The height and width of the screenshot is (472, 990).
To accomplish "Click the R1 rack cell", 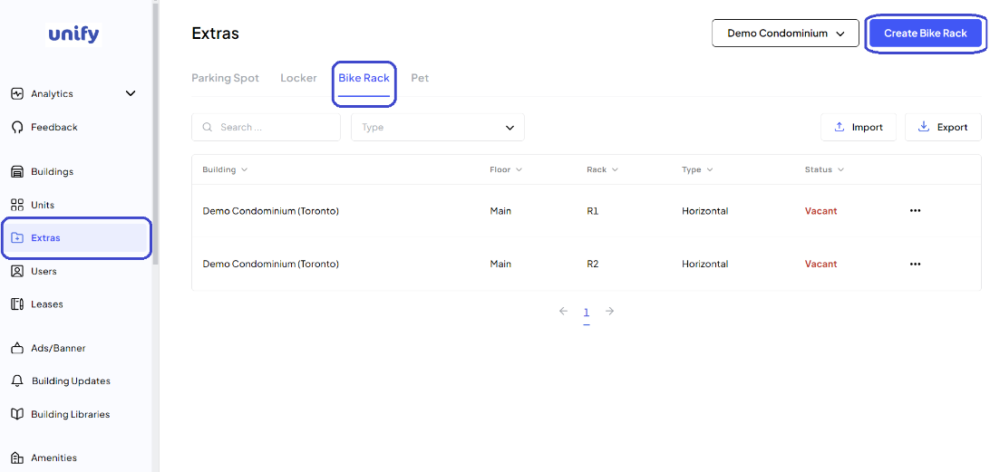I will (592, 211).
